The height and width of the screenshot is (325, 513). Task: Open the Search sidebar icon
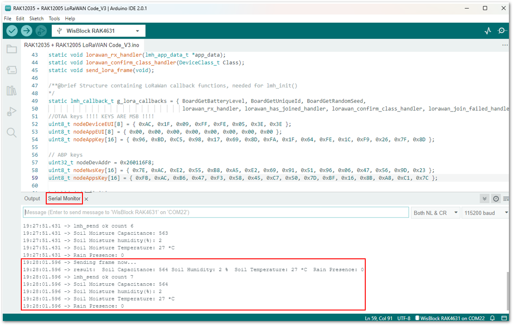point(12,132)
